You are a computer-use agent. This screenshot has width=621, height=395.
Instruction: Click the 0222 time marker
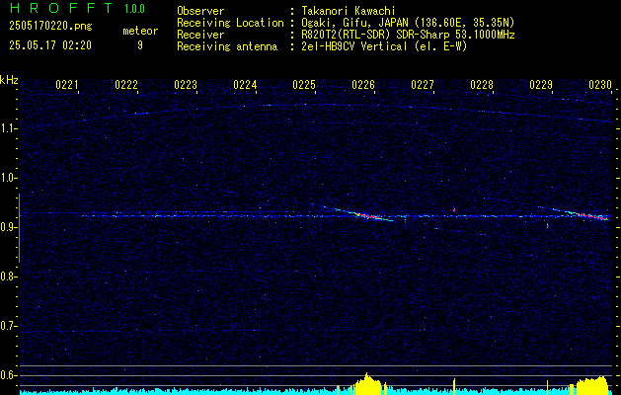(x=126, y=85)
